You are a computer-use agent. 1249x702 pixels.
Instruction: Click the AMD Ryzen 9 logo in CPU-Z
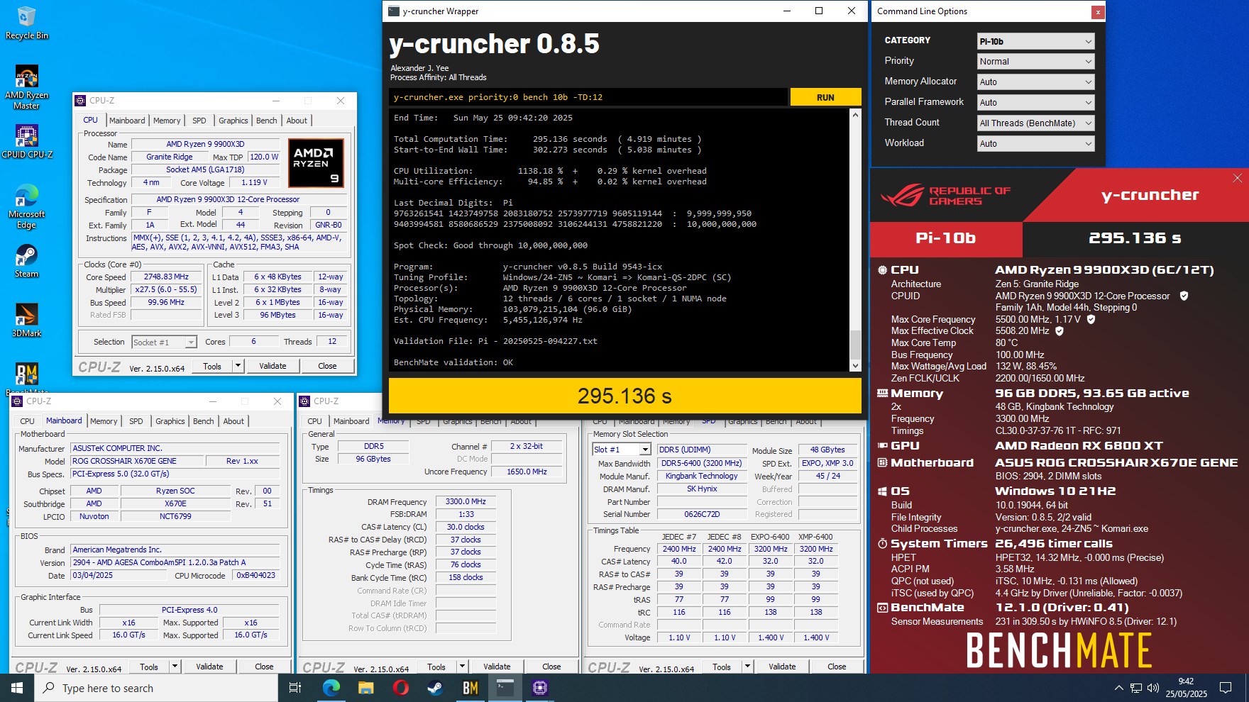pos(316,163)
